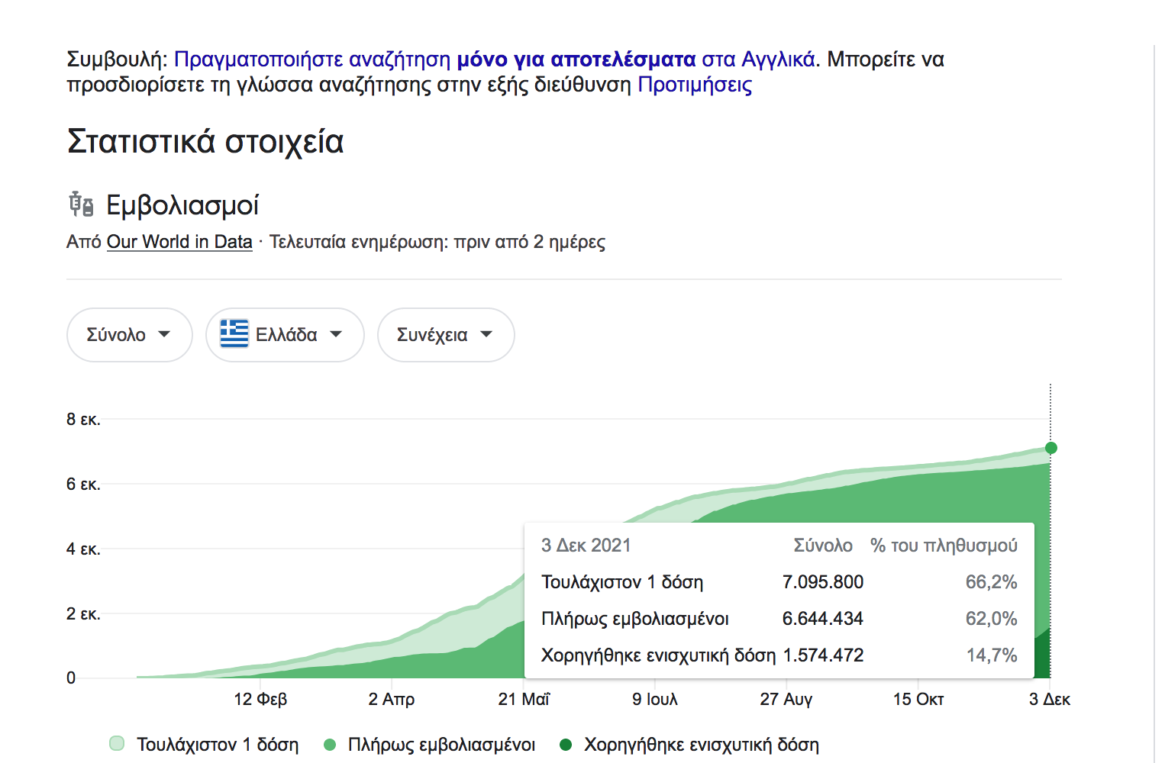This screenshot has height=763, width=1165.
Task: Click the 62,0% percentage in tooltip
Action: [x=992, y=619]
